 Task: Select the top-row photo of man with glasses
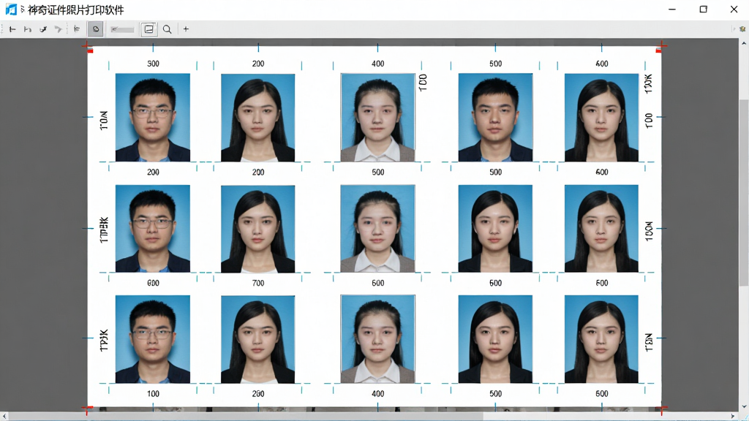[153, 118]
